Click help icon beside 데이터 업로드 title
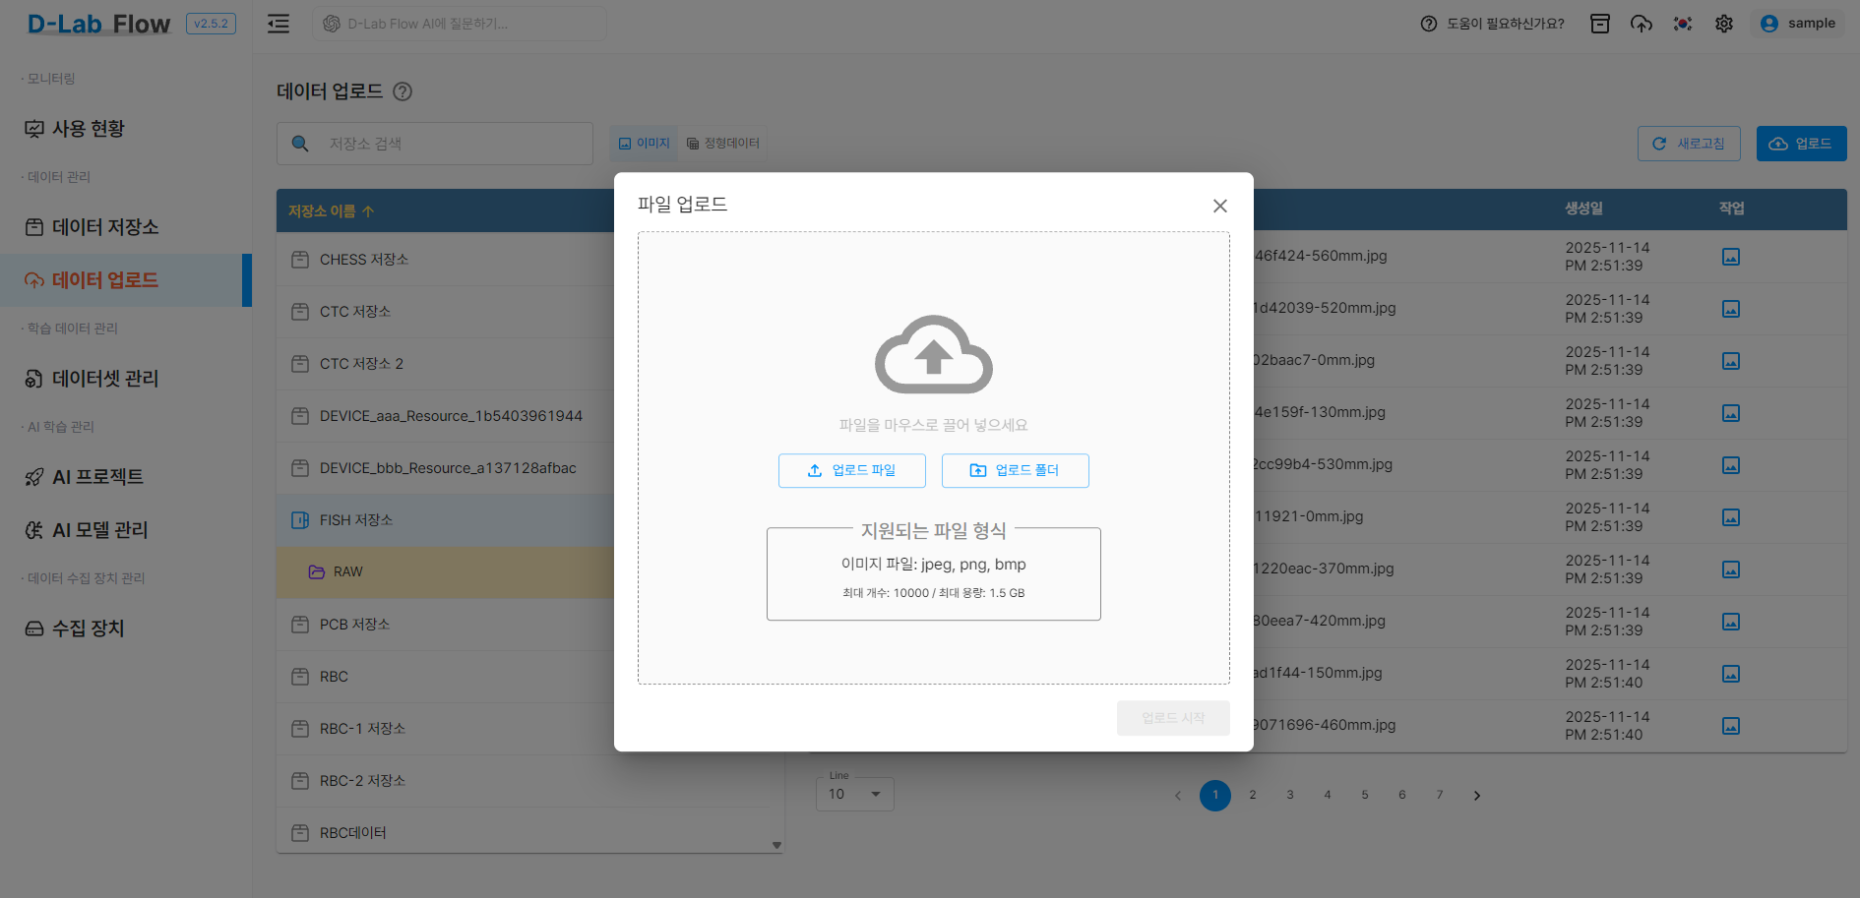The height and width of the screenshot is (898, 1860). pos(403,91)
